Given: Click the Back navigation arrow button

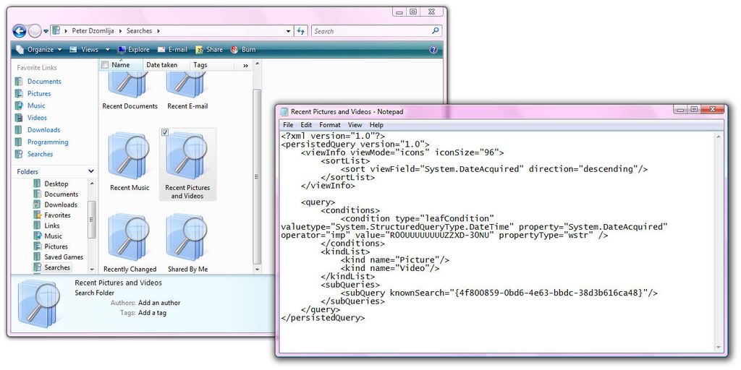Looking at the screenshot, I should pos(20,31).
